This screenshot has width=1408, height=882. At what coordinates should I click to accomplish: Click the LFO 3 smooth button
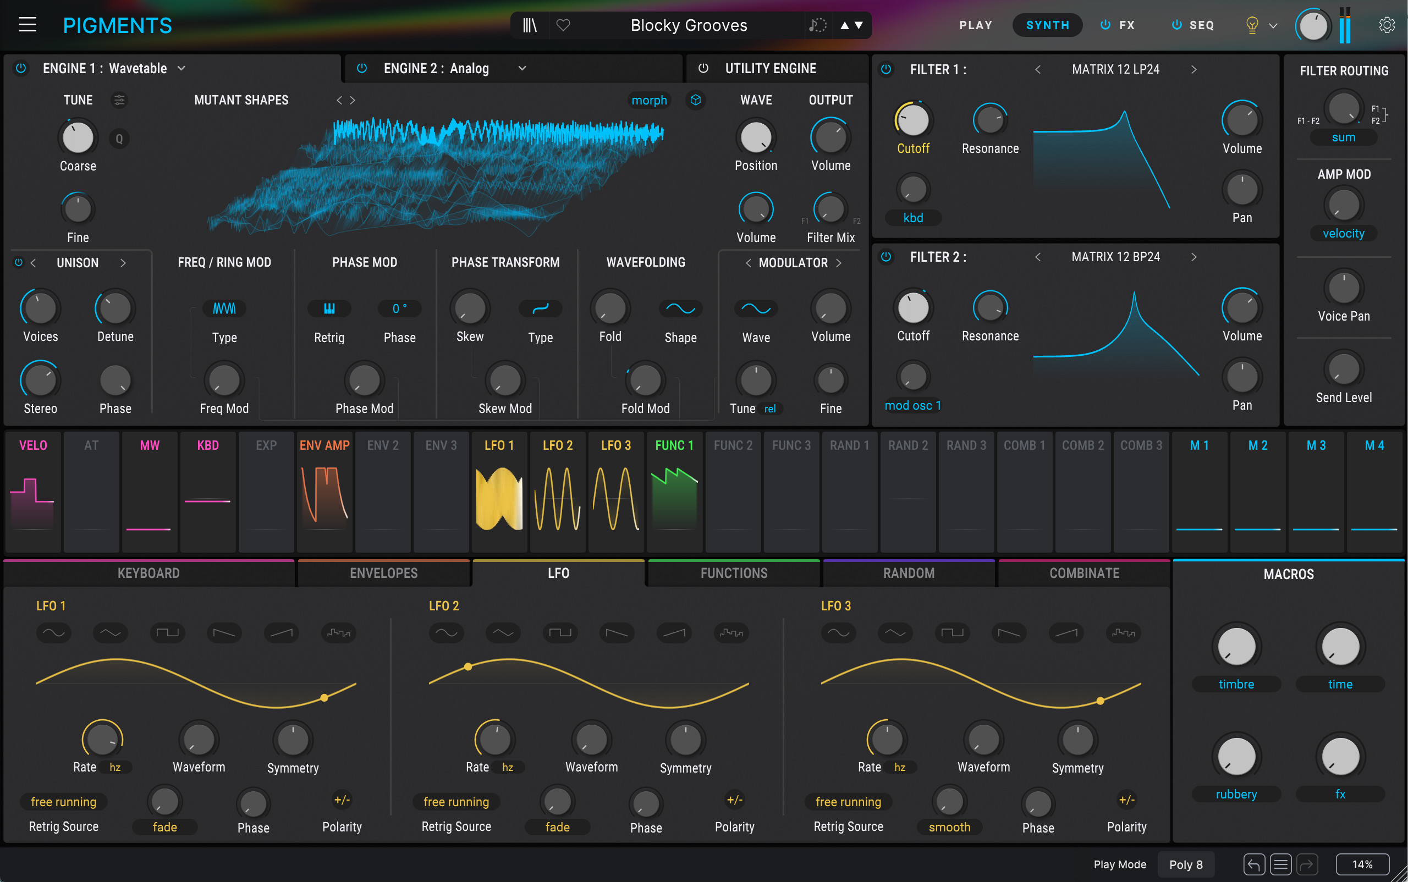(949, 826)
